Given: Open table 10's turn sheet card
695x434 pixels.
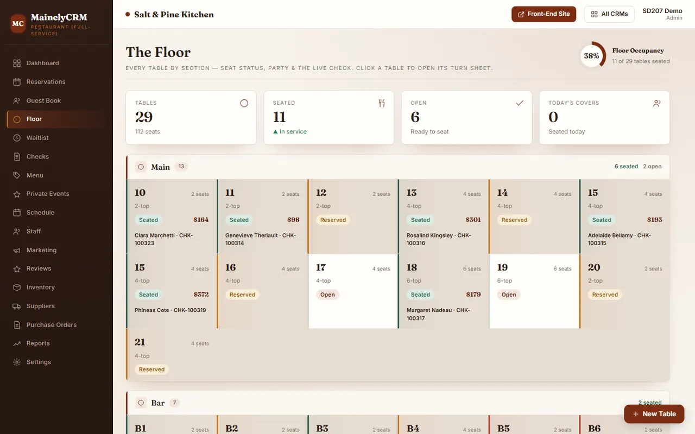Looking at the screenshot, I should pos(172,216).
